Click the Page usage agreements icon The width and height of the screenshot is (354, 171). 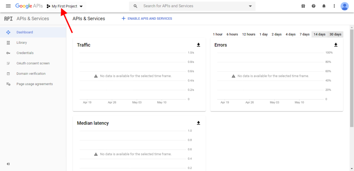tap(8, 84)
